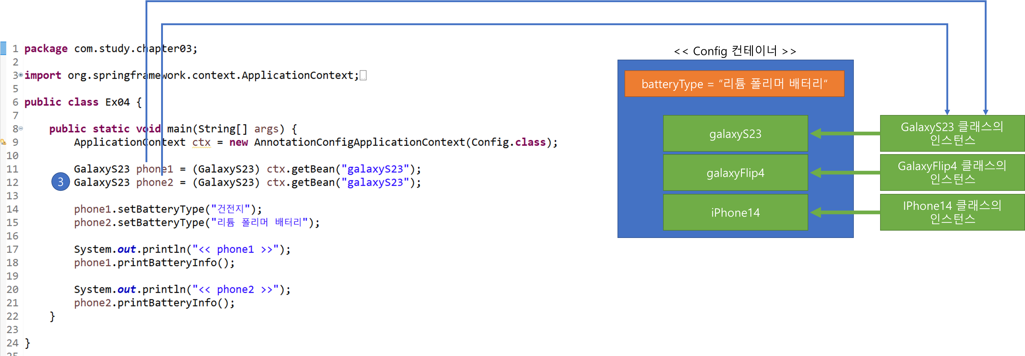Click the line number 12 in the gutter

pyautogui.click(x=12, y=182)
